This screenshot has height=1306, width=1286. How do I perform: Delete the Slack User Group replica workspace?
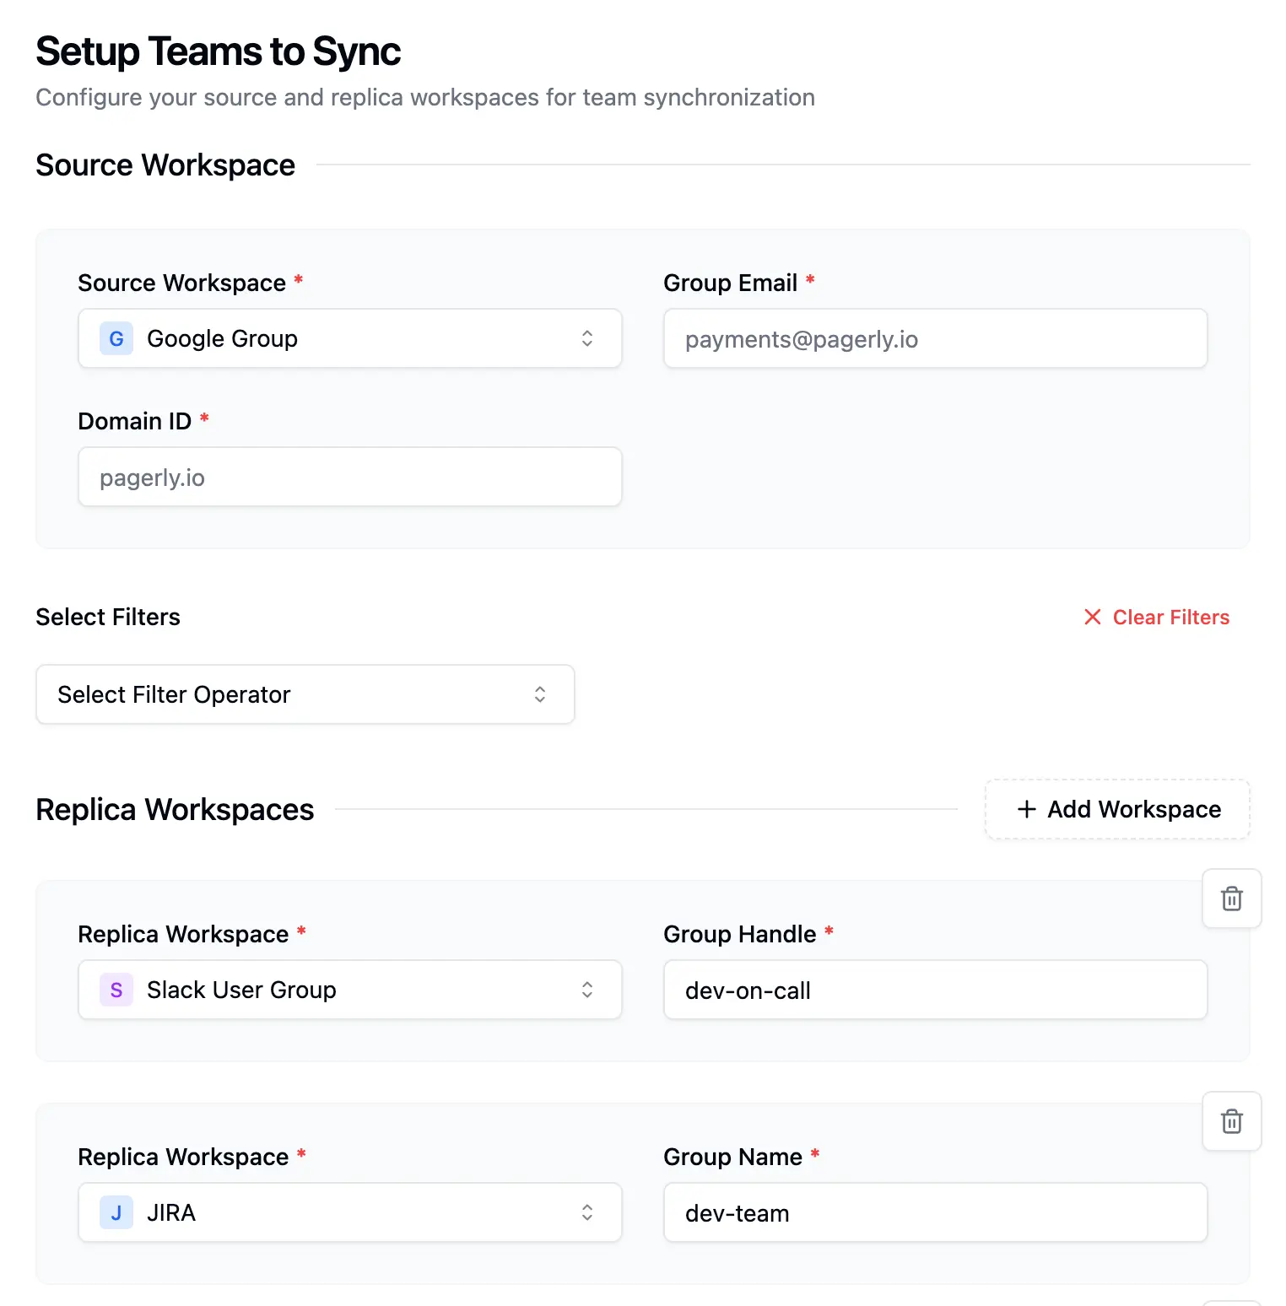pyautogui.click(x=1231, y=899)
